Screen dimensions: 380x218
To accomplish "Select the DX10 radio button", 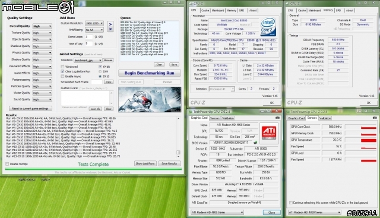I will click(x=100, y=77).
